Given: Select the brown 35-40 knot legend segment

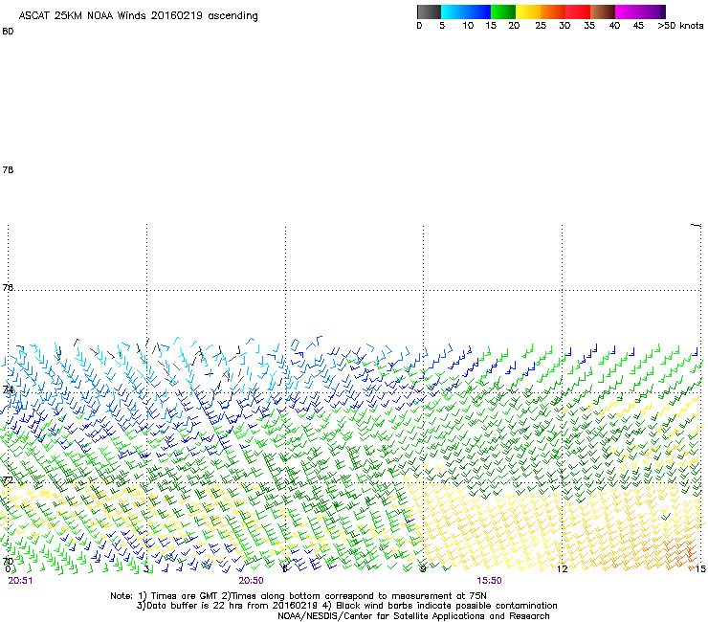Looking at the screenshot, I should pyautogui.click(x=603, y=11).
